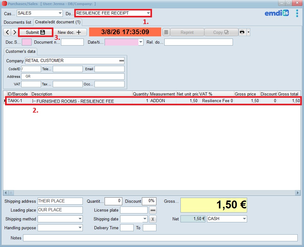Click the Tax office field
This screenshot has height=247, width=304.
click(68, 84)
